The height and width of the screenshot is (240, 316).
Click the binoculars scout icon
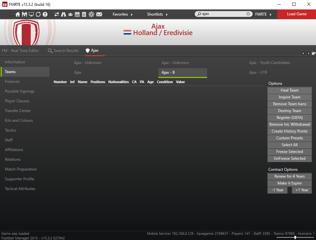(x=63, y=14)
